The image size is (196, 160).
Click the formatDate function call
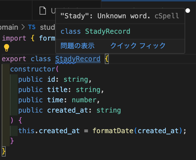[113, 131]
